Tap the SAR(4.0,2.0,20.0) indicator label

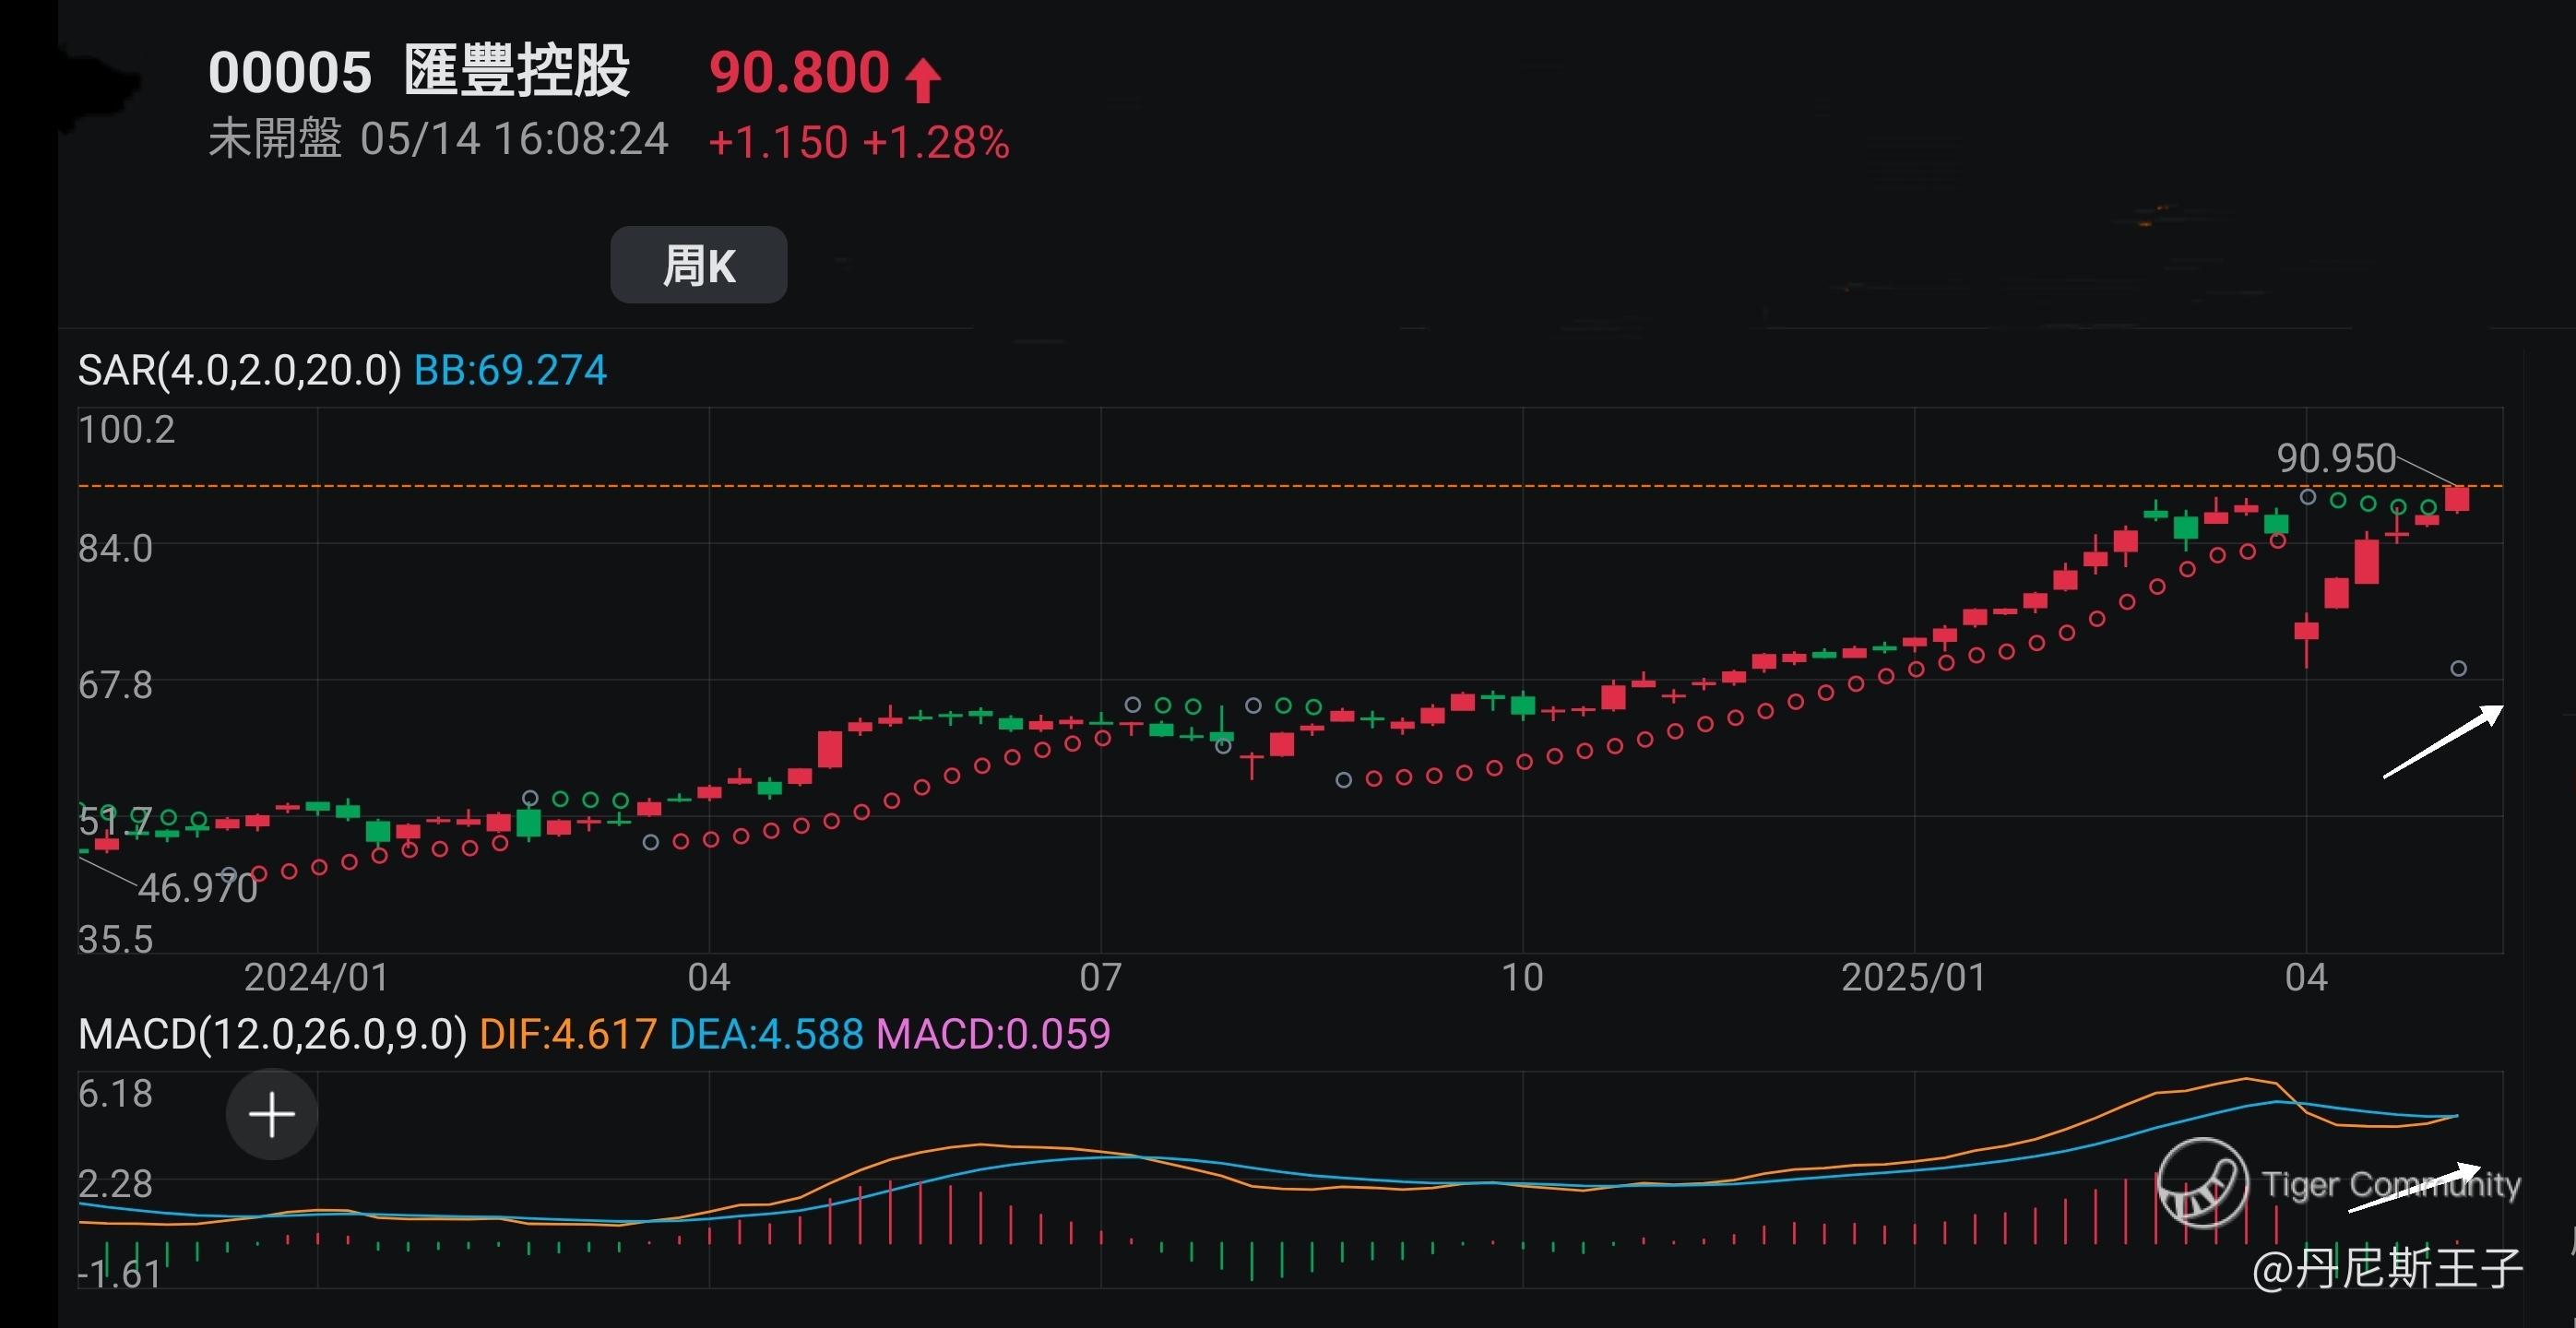[x=240, y=370]
